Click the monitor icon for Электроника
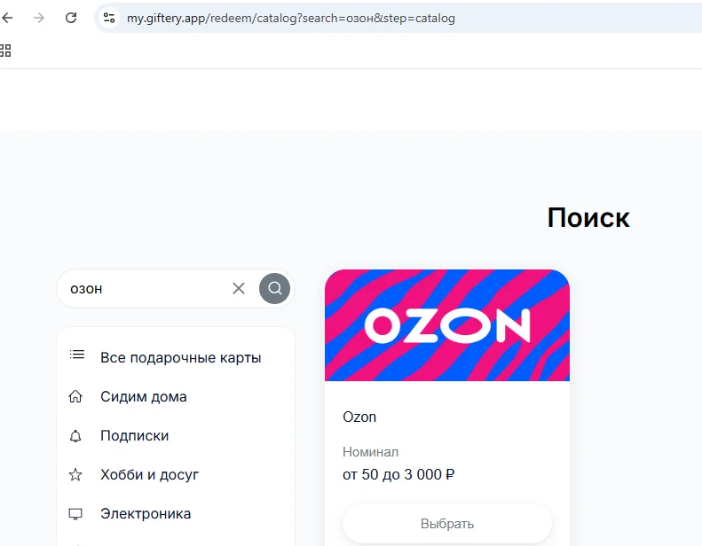Screen dimensions: 702x546 (x=75, y=514)
